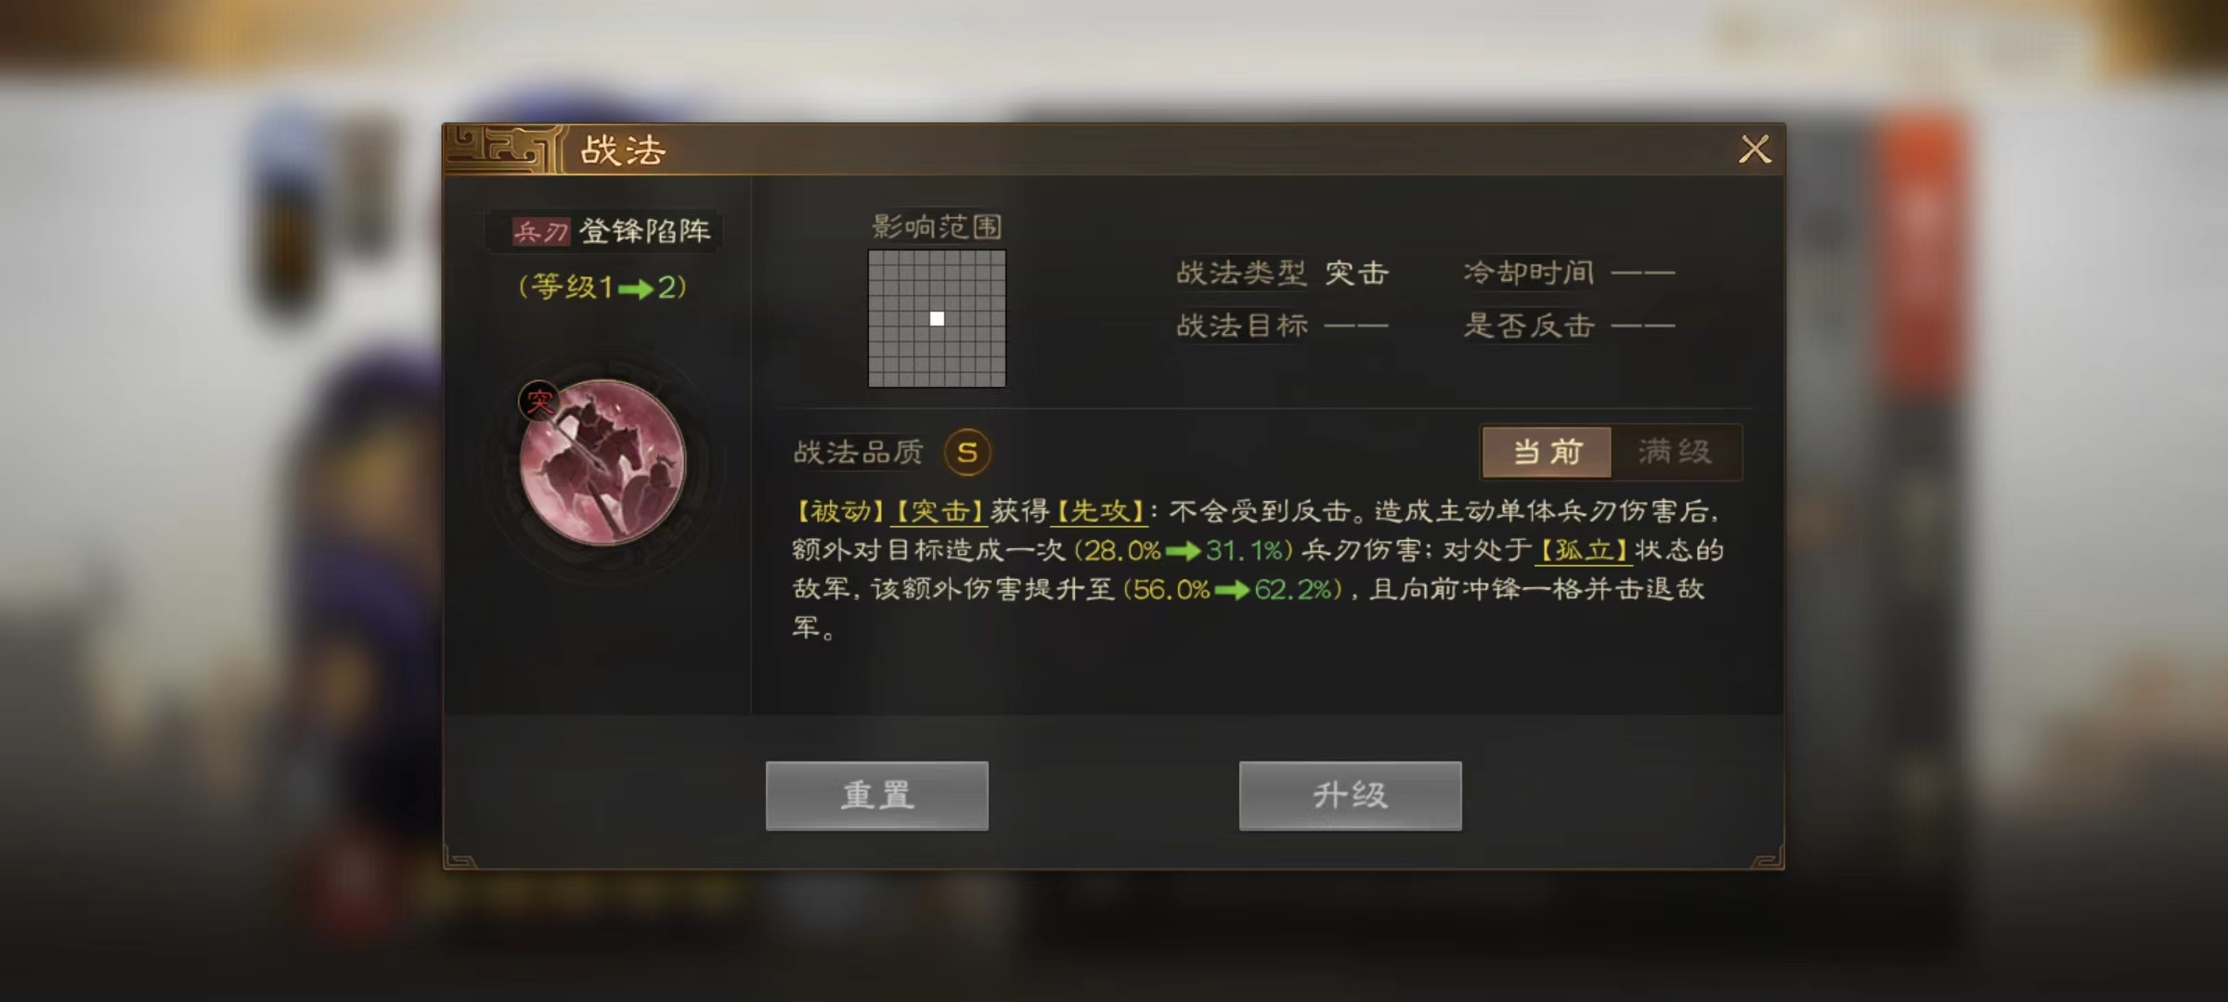Open the 【突击】 keyword link
This screenshot has width=2228, height=1002.
pos(938,511)
